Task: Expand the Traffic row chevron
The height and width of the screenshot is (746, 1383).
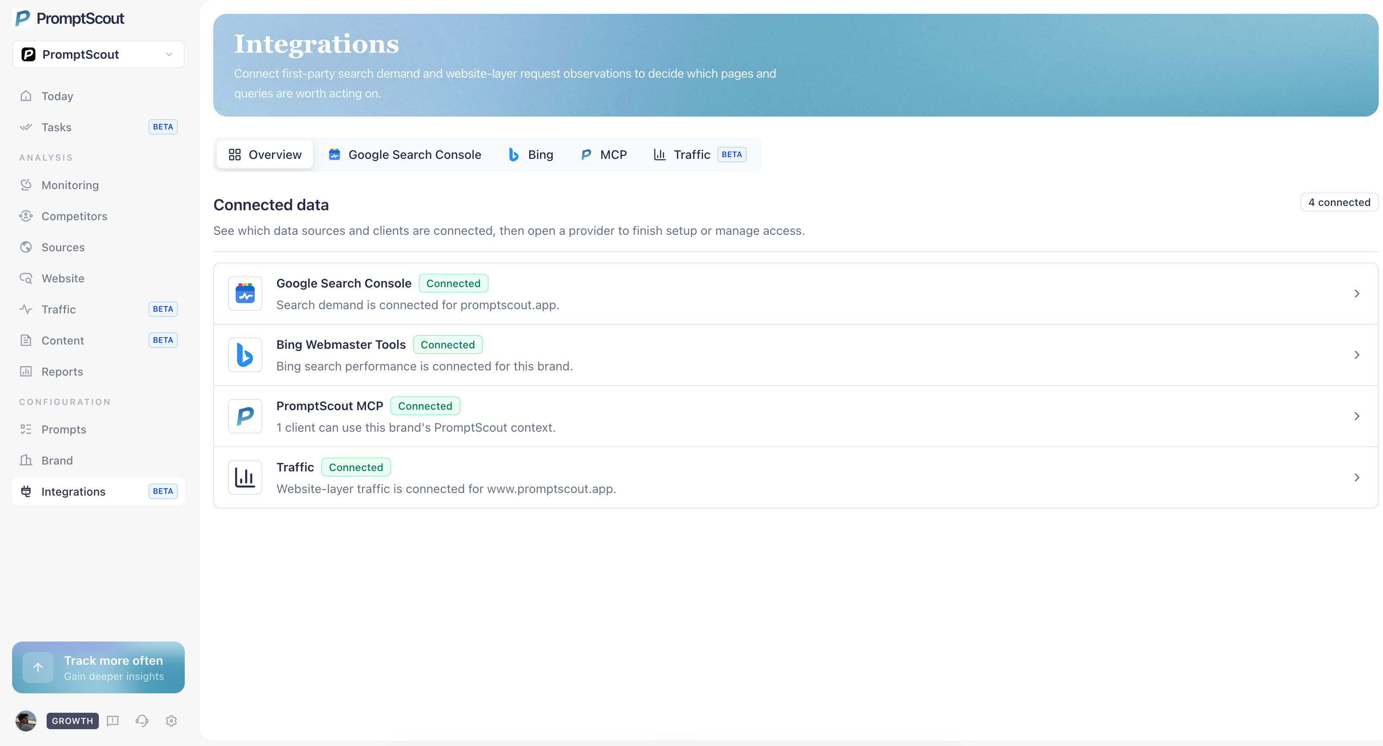Action: (1357, 477)
